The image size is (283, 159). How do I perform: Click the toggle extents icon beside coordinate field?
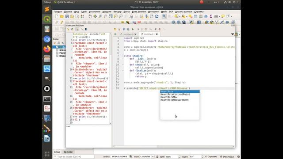131,157
